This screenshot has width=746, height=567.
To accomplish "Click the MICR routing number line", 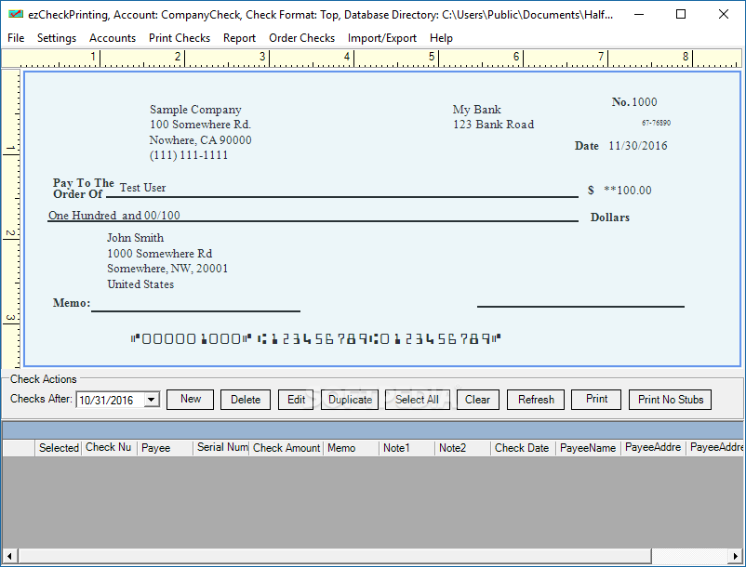I will (x=316, y=339).
